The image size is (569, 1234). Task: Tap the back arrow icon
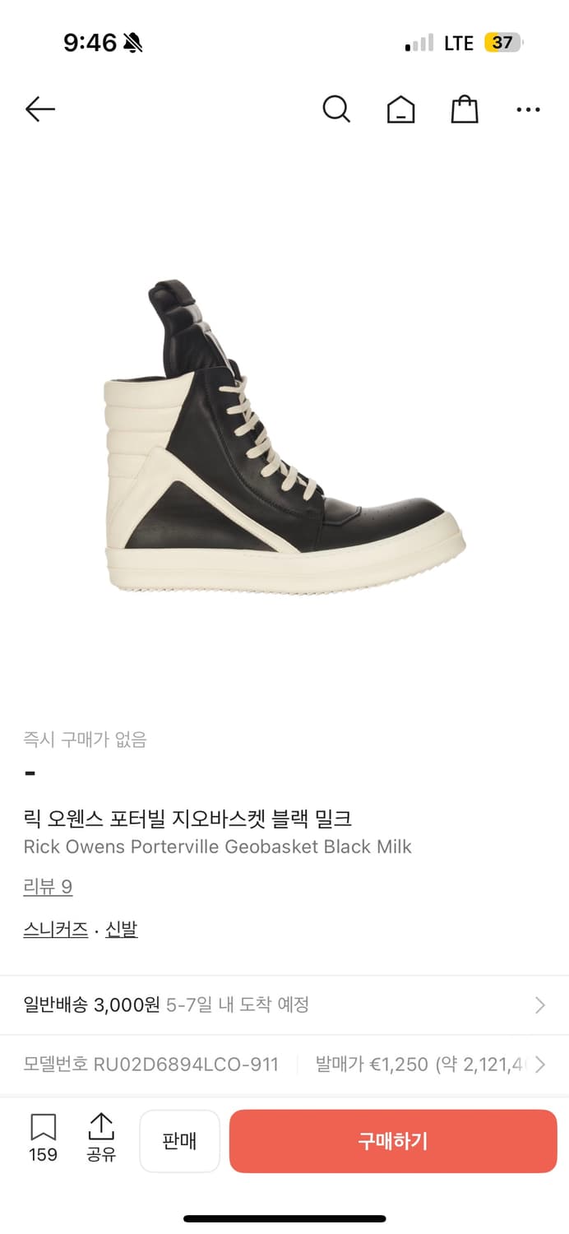pyautogui.click(x=39, y=109)
